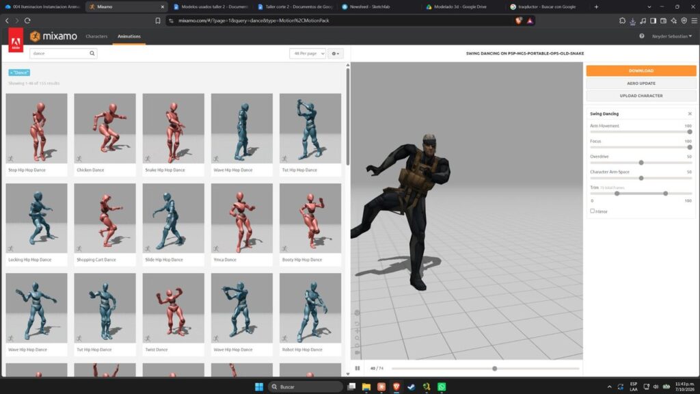
Task: Open a new browser tab
Action: 596,7
